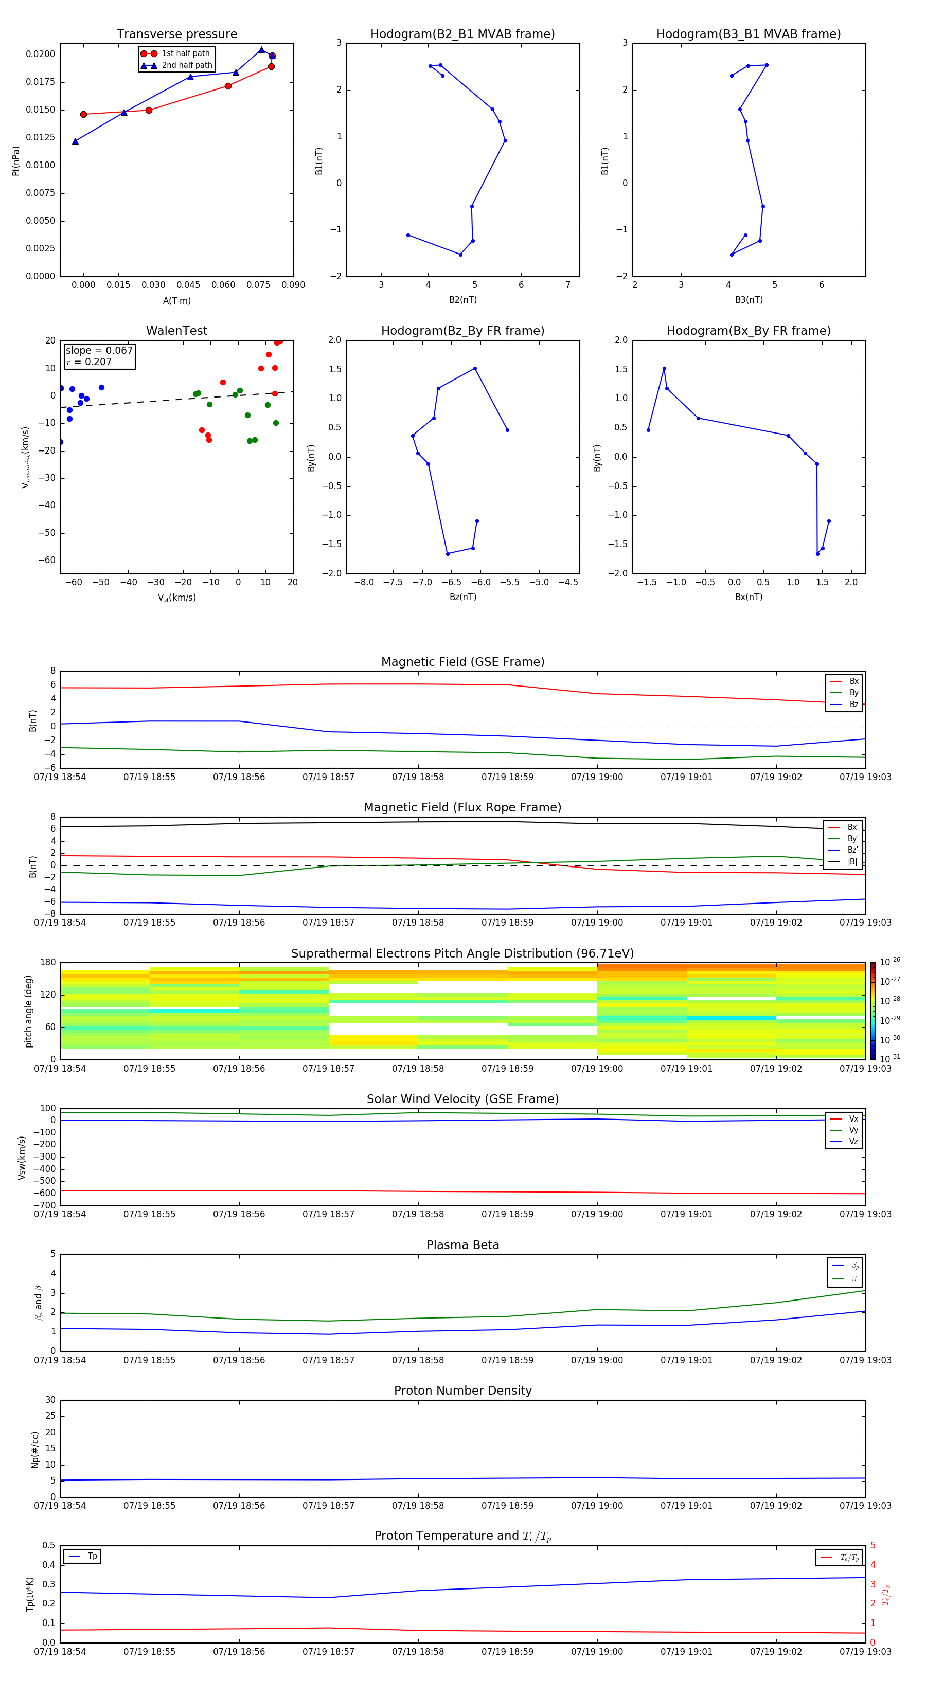The width and height of the screenshot is (926, 1697).
Task: Click the 'r = 0.207' annotation
Action: click(89, 362)
